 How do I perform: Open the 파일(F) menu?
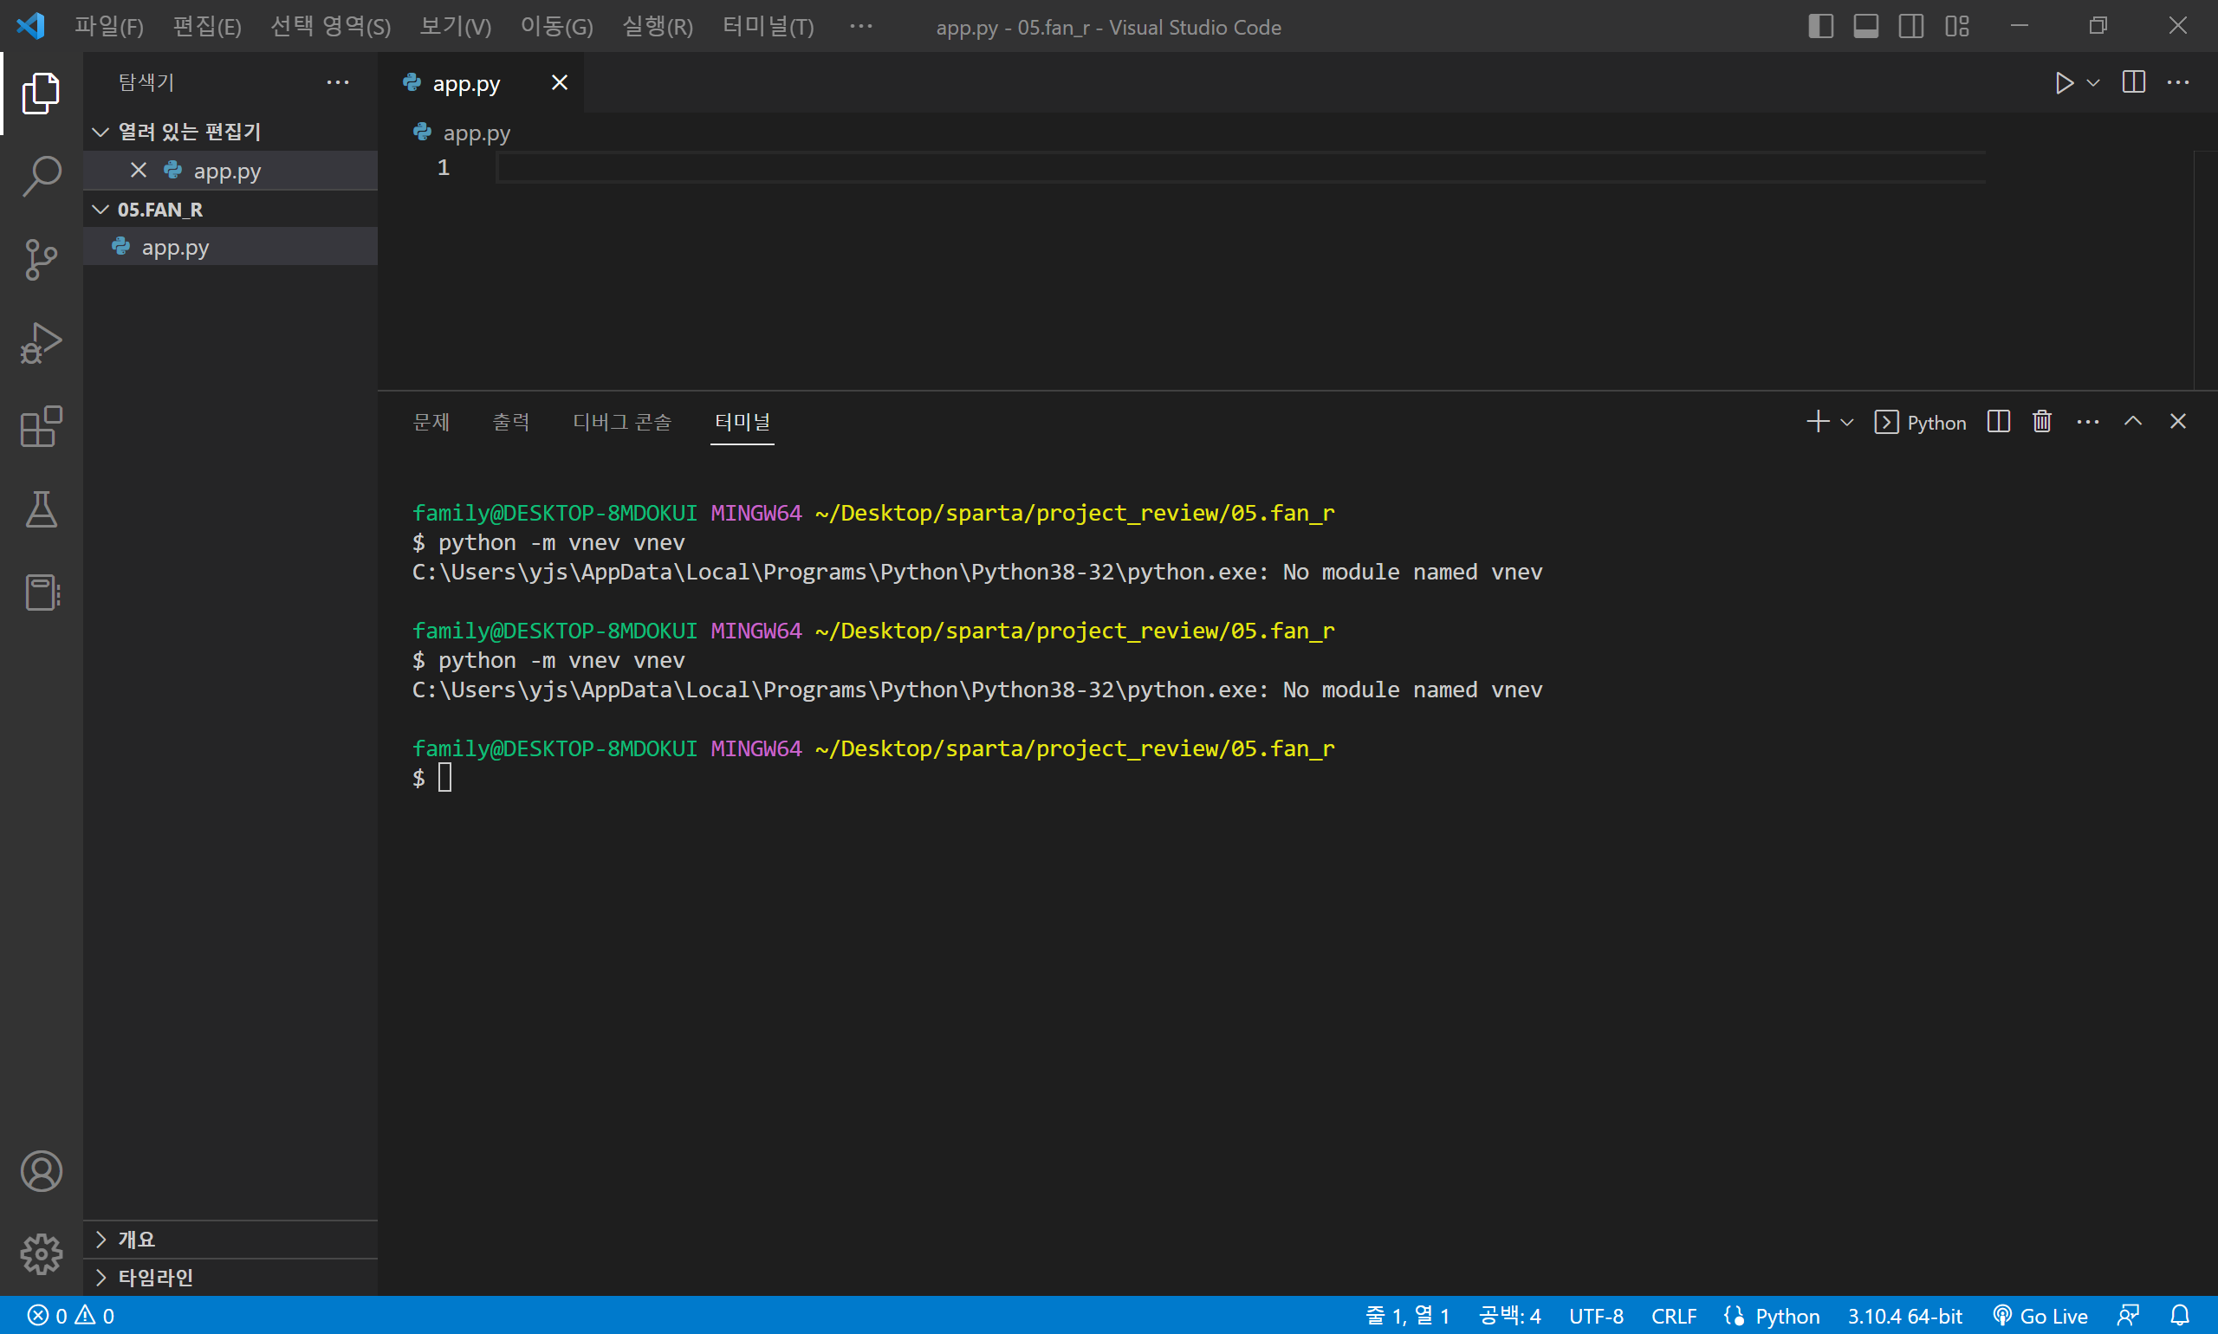(x=109, y=26)
